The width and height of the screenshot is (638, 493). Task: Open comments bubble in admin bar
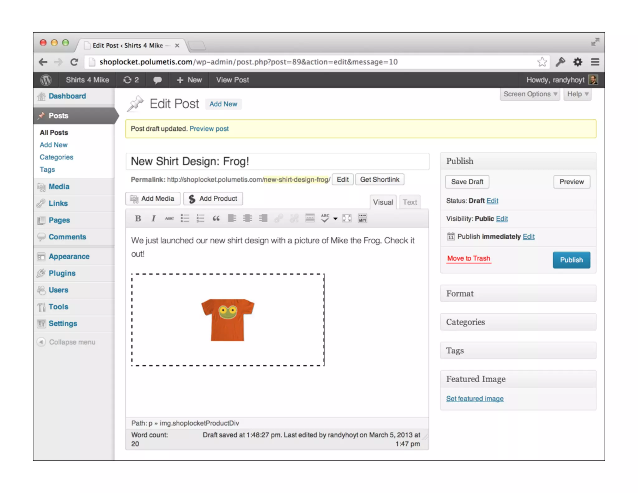[x=157, y=80]
